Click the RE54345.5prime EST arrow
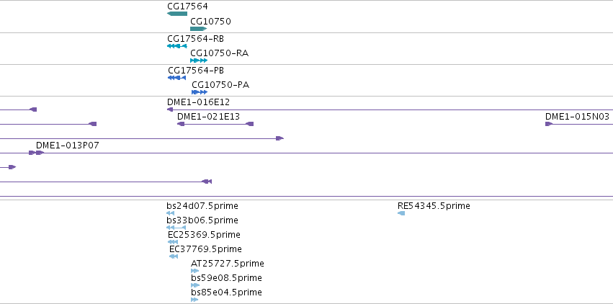 (x=401, y=213)
